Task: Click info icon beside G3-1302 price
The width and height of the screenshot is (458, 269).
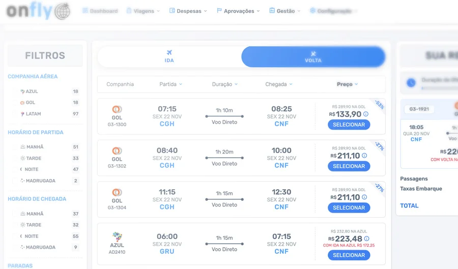Action: tap(364, 156)
